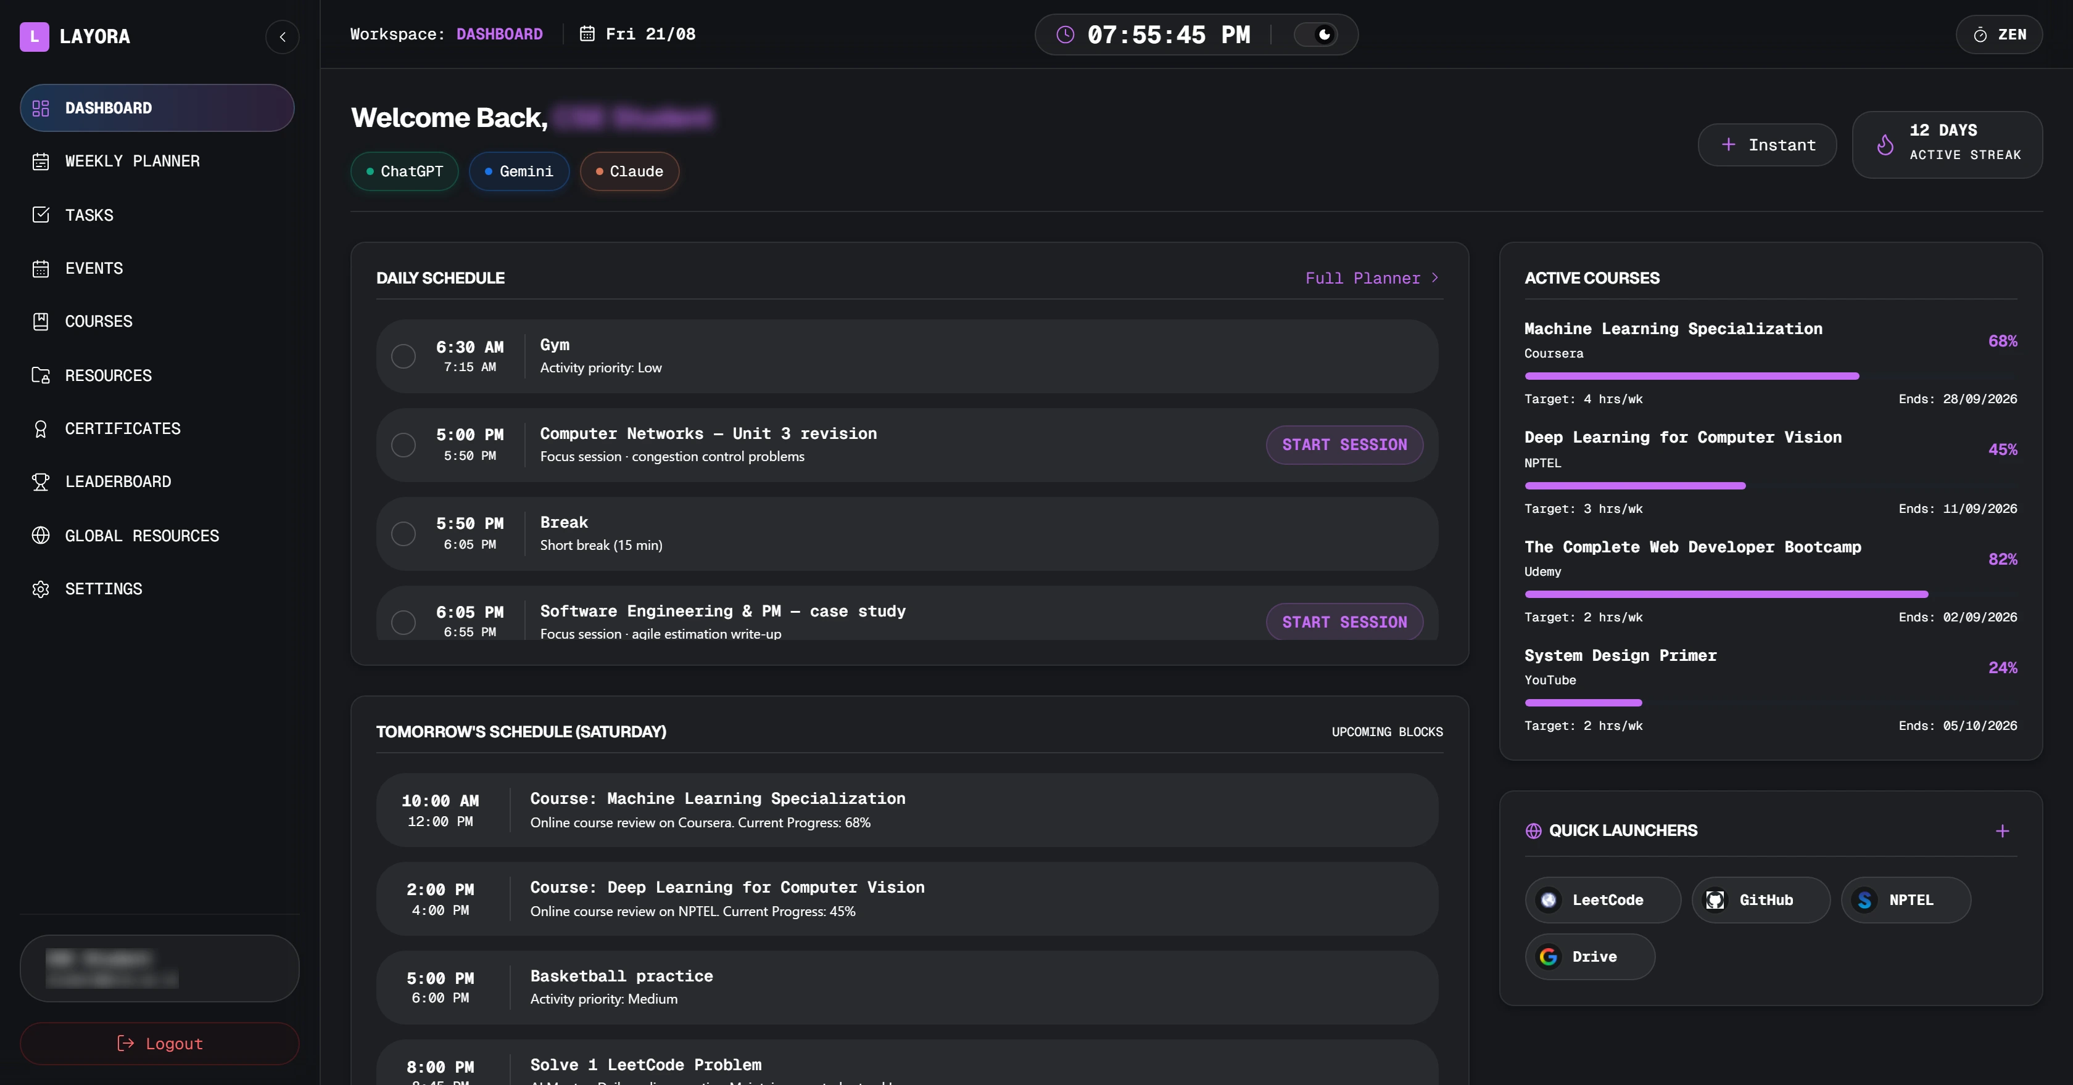Select Courses in the sidebar
Image resolution: width=2073 pixels, height=1085 pixels.
(157, 321)
